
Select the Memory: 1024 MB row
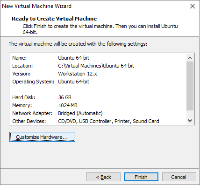(x=98, y=105)
